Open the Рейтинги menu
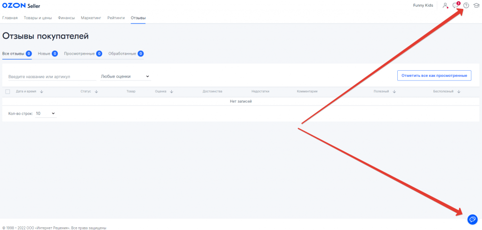Viewport: 482px width, 230px height. coord(116,18)
